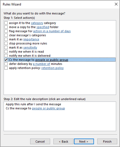Uncheck the 'Cc the message to' checkbox
The image size is (120, 147).
[x=6, y=60]
